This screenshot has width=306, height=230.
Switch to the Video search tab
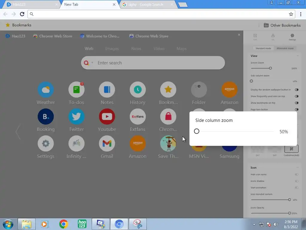click(159, 49)
